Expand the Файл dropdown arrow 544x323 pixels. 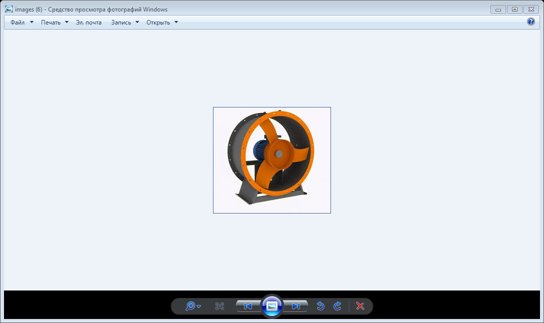(31, 22)
